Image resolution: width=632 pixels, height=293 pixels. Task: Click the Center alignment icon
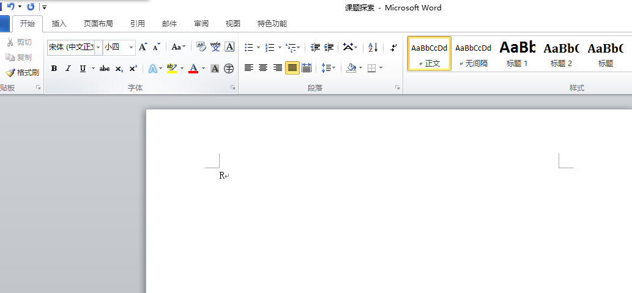pyautogui.click(x=263, y=68)
